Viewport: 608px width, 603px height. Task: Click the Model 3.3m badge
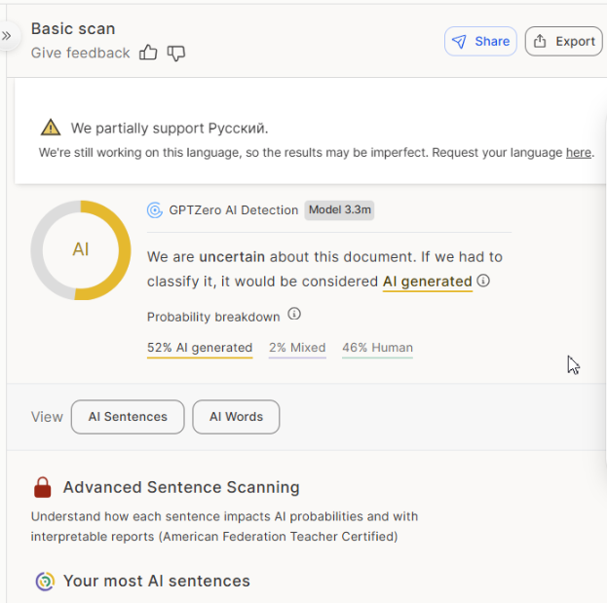(x=340, y=209)
